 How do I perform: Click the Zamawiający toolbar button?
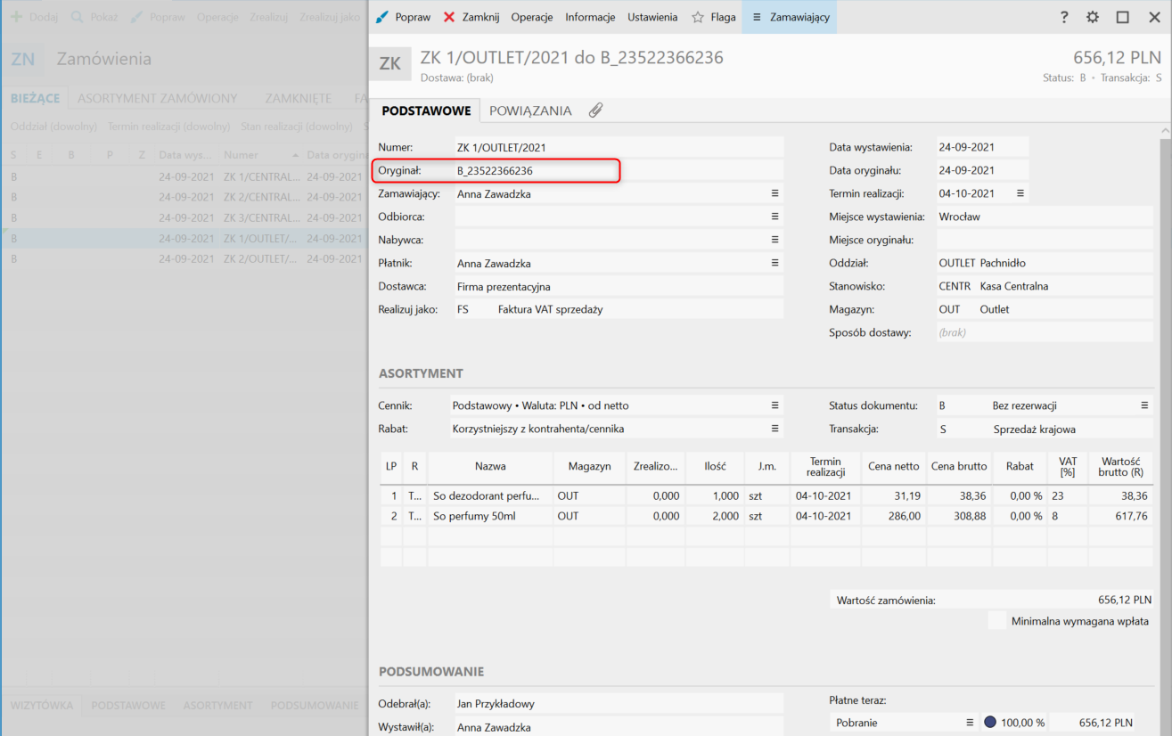click(x=789, y=17)
